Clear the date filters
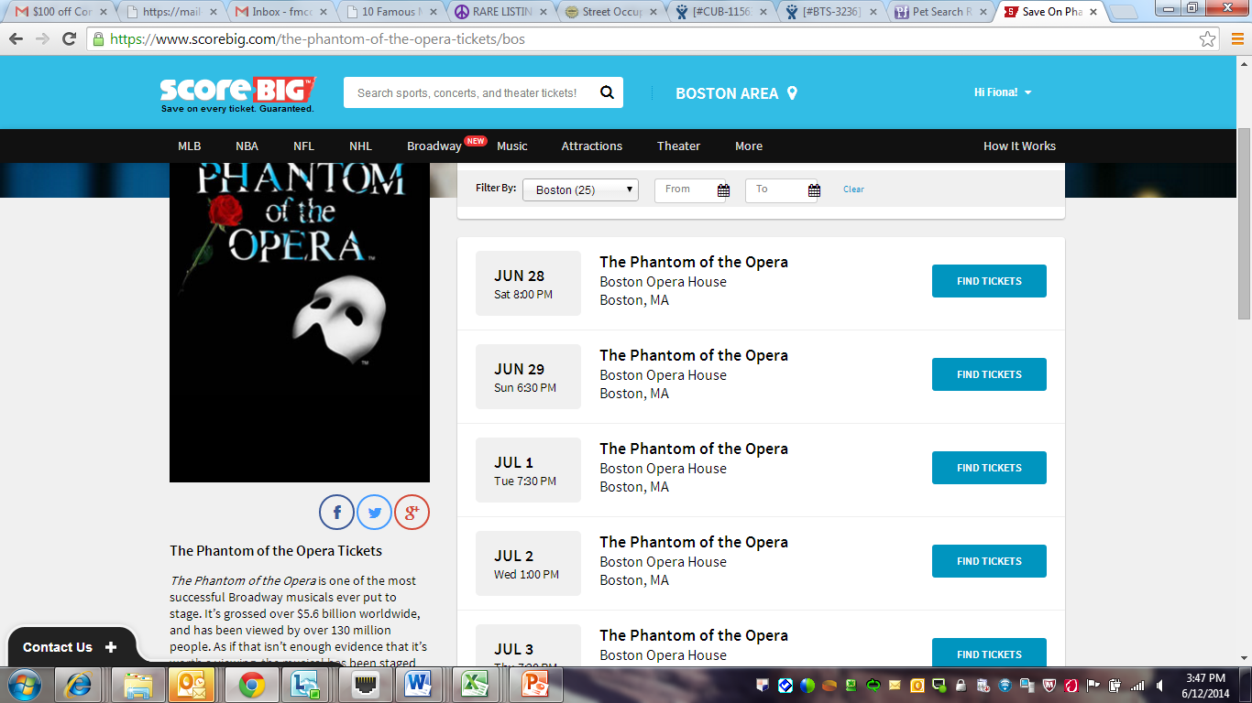Screen dimensions: 1252x703 pos(853,189)
